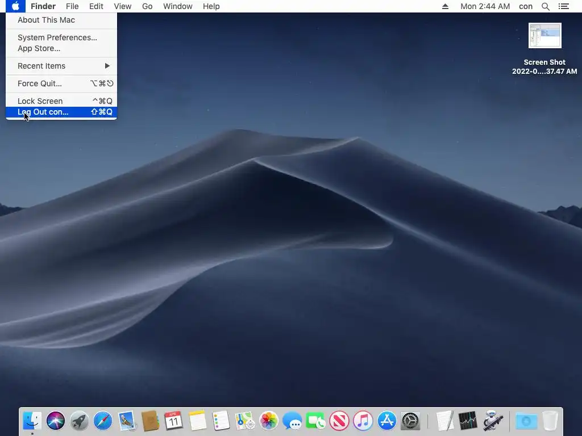This screenshot has width=582, height=436.
Task: Open Mail stamp icon in Dock
Action: pos(127,421)
